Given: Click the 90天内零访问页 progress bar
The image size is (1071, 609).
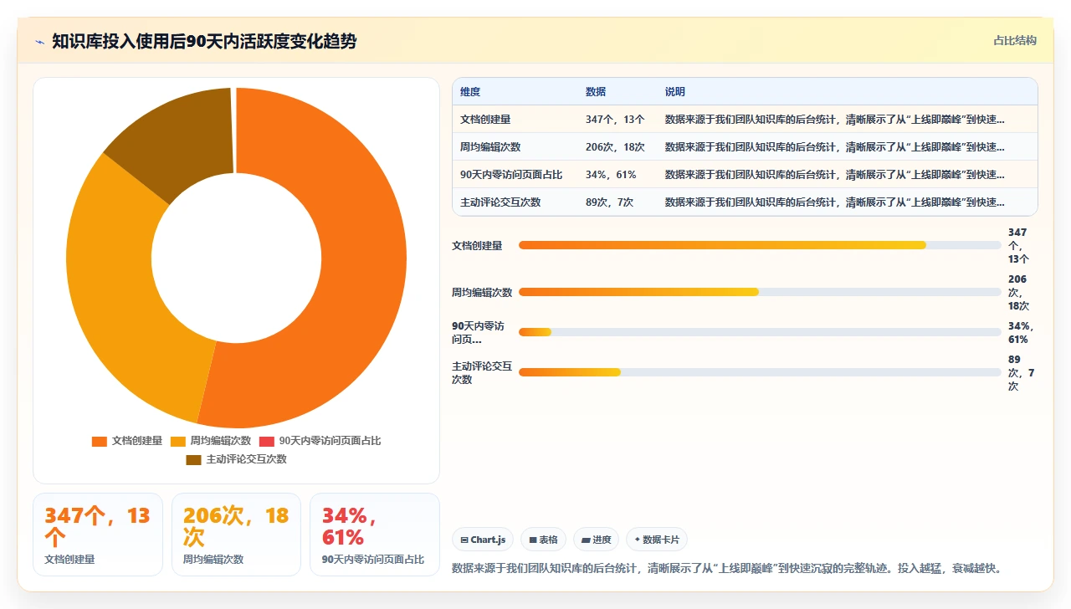Looking at the screenshot, I should 760,332.
